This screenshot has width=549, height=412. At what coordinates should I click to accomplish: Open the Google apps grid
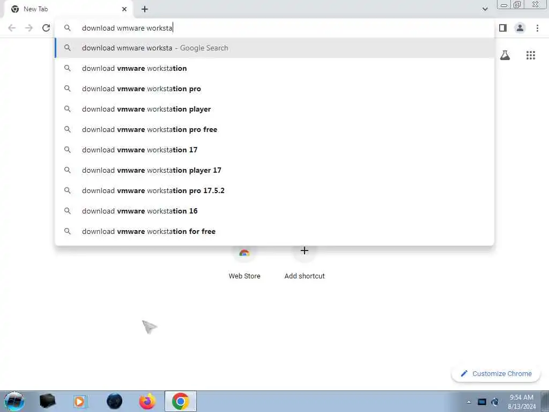tap(530, 55)
